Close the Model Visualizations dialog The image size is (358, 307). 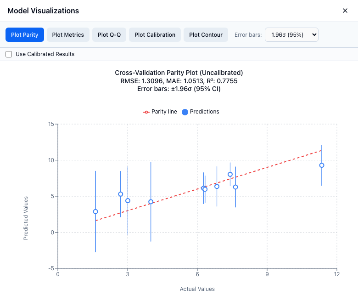tap(345, 11)
